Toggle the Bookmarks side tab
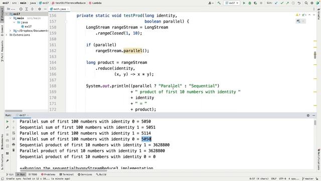The image size is (321, 181). 2,142
